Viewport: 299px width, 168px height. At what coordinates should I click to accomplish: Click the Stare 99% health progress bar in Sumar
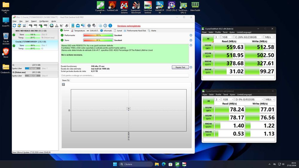tap(98, 40)
